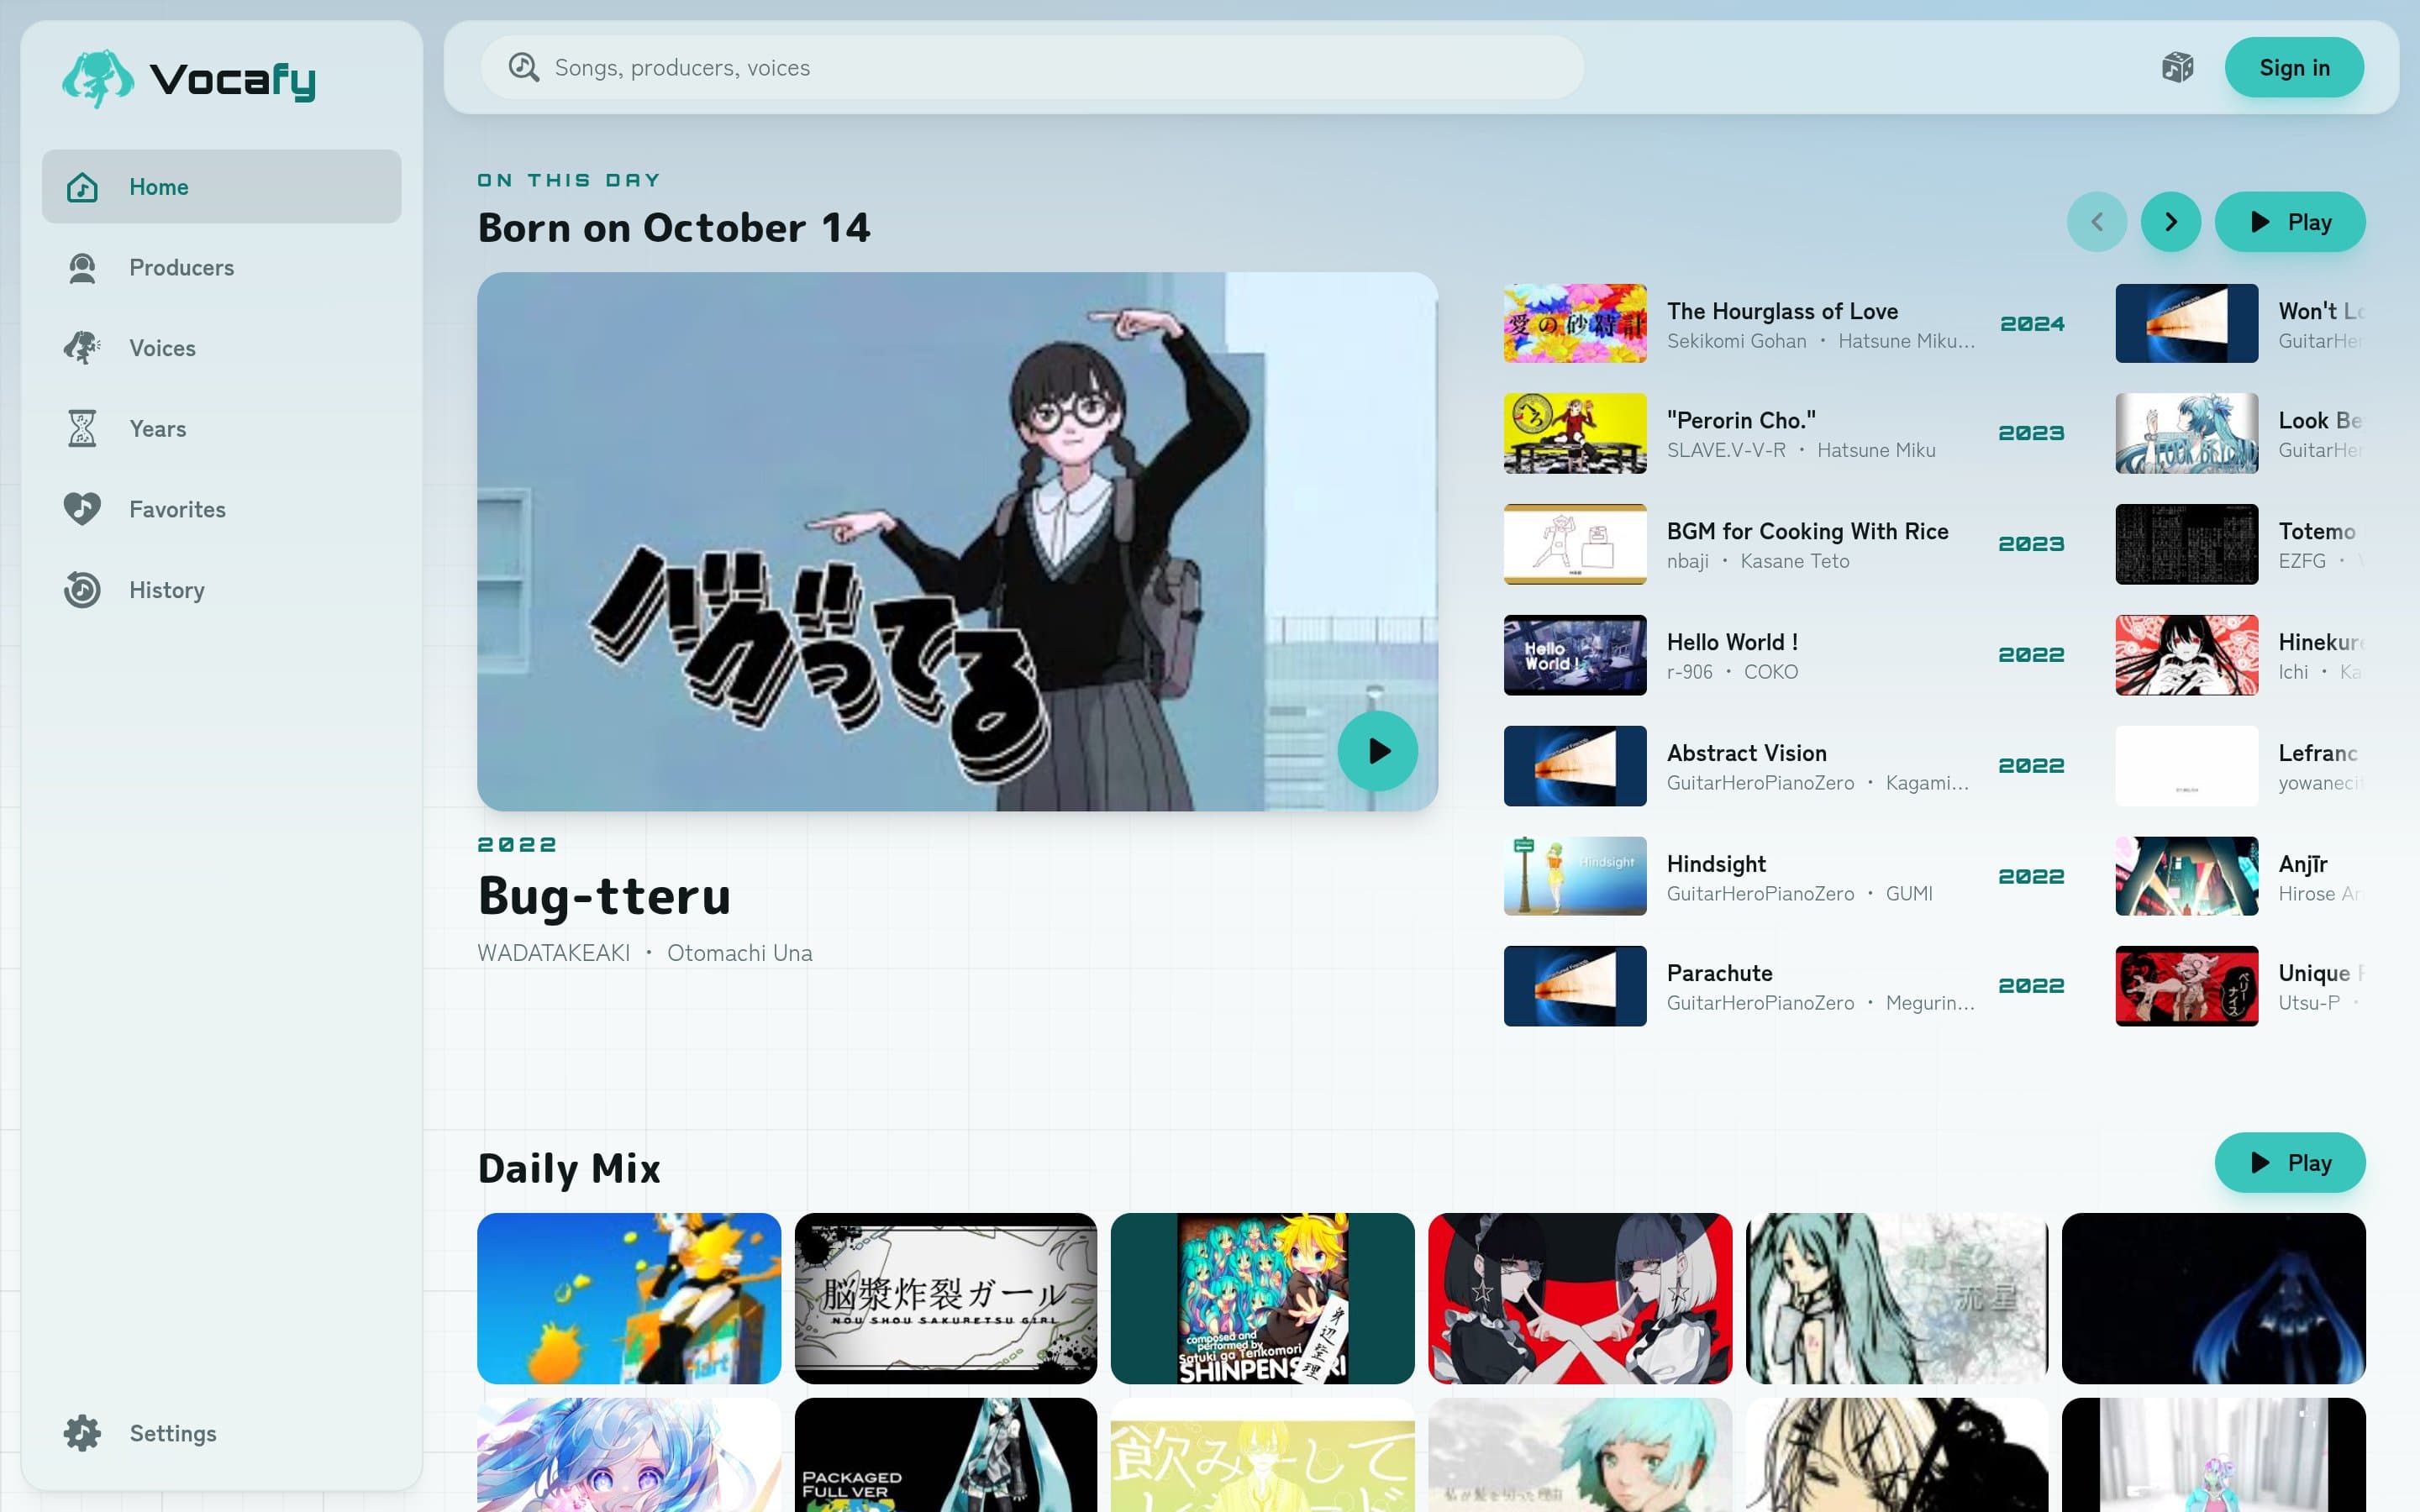Open the Hello World ! song row

point(1783,655)
